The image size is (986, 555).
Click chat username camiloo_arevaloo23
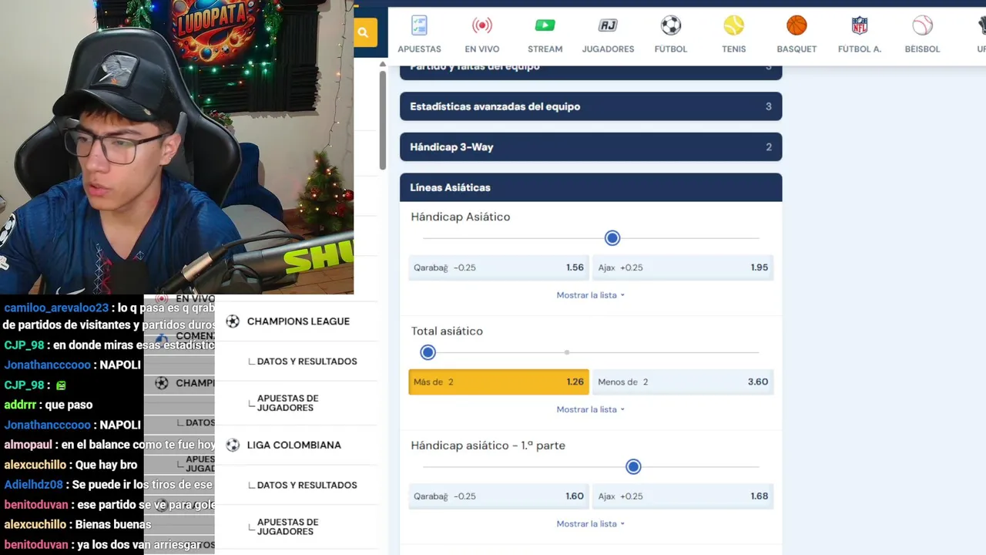(x=56, y=308)
